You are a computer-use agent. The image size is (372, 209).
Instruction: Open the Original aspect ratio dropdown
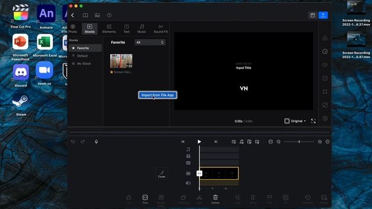(295, 121)
